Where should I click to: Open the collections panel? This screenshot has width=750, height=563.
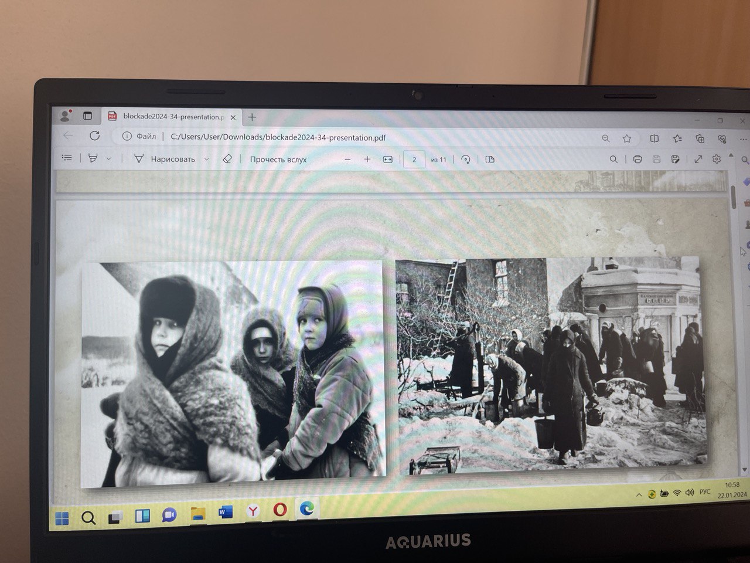(700, 138)
